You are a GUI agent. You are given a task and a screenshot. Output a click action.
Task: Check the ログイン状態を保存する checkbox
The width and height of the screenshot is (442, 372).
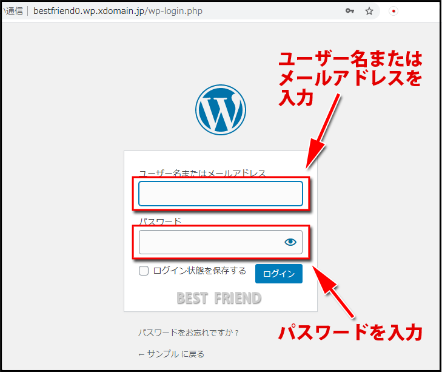(x=144, y=271)
